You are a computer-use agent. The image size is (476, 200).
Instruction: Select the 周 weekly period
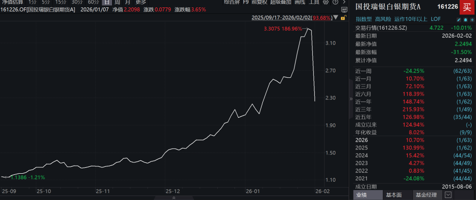117,2
